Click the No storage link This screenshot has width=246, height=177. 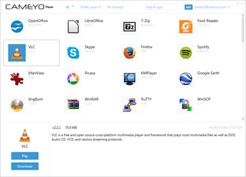[115, 7]
